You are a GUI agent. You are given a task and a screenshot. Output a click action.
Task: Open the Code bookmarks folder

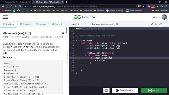click(38, 11)
